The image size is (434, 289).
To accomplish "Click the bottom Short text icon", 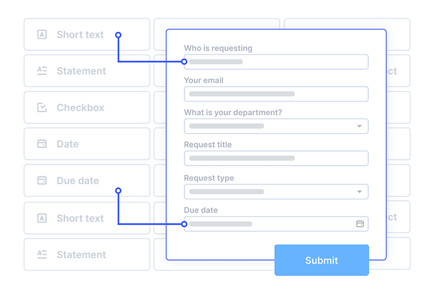I will [42, 219].
